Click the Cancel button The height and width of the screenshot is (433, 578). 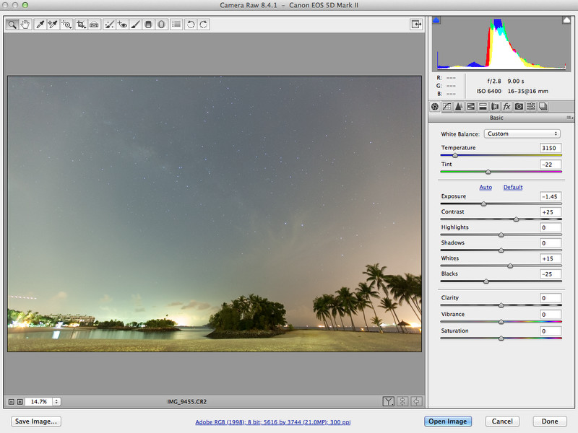click(x=502, y=421)
